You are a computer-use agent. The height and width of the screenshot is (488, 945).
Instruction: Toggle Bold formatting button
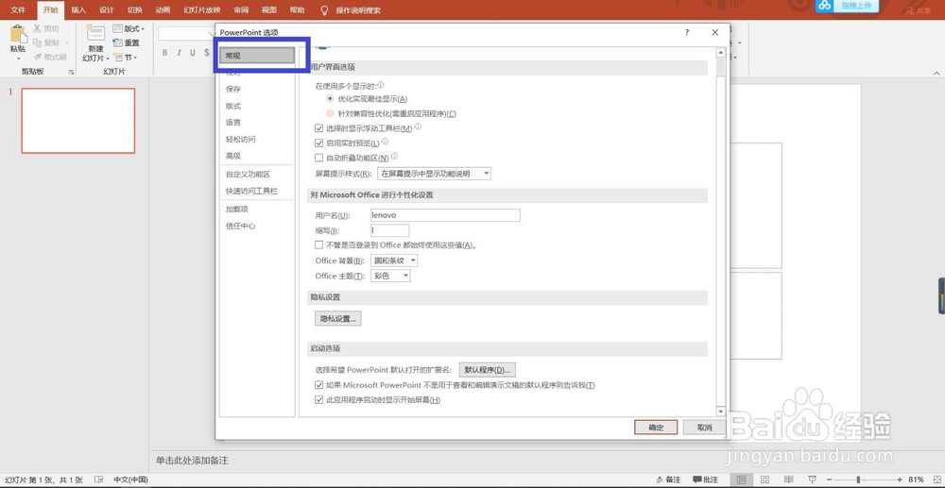click(165, 53)
